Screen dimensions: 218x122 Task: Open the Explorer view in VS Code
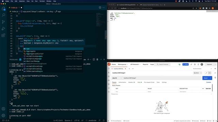pyautogui.click(x=3, y=9)
